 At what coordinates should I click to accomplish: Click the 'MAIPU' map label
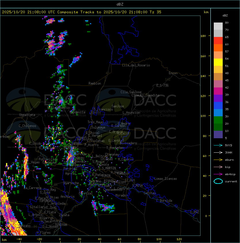click(x=80, y=158)
